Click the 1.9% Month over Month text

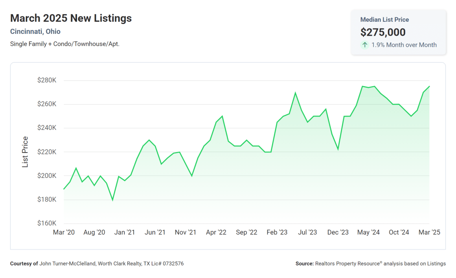pyautogui.click(x=404, y=45)
